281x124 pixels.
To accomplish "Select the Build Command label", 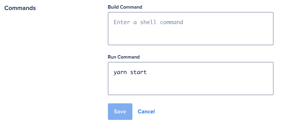I will coord(125,7).
